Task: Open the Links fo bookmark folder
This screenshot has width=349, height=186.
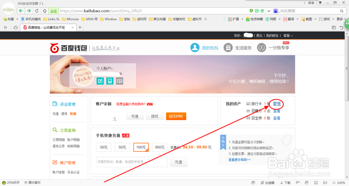Action: [x=51, y=19]
